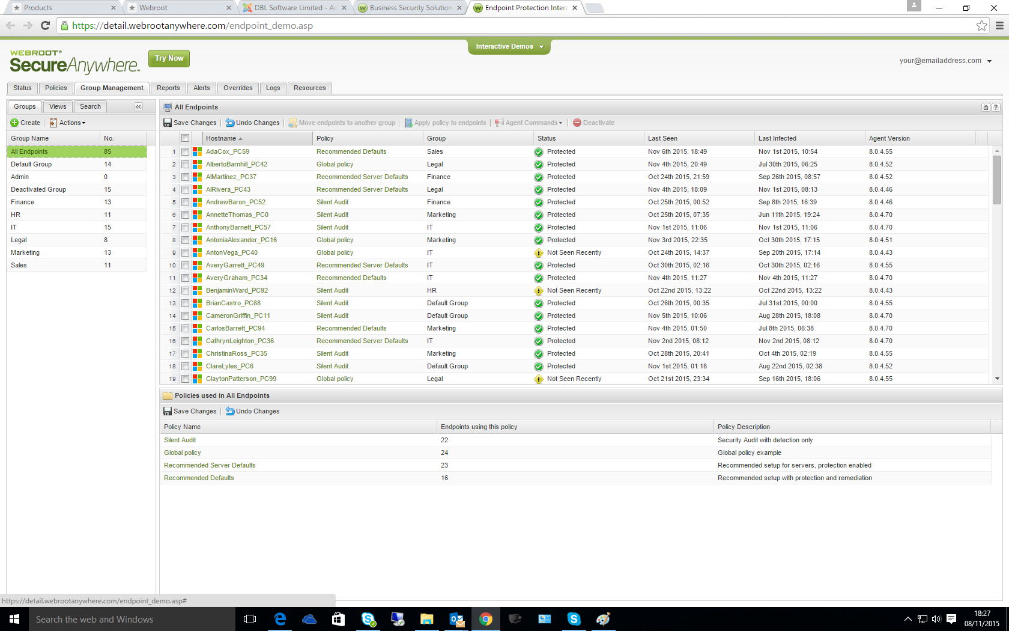
Task: Click Save Changes in the Policies section
Action: point(190,411)
